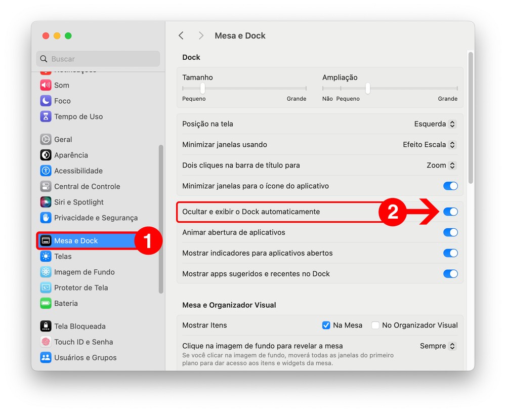Screen dimensions: 506x412
Task: Open the Zoom title bar double-click dropdown
Action: pos(441,166)
